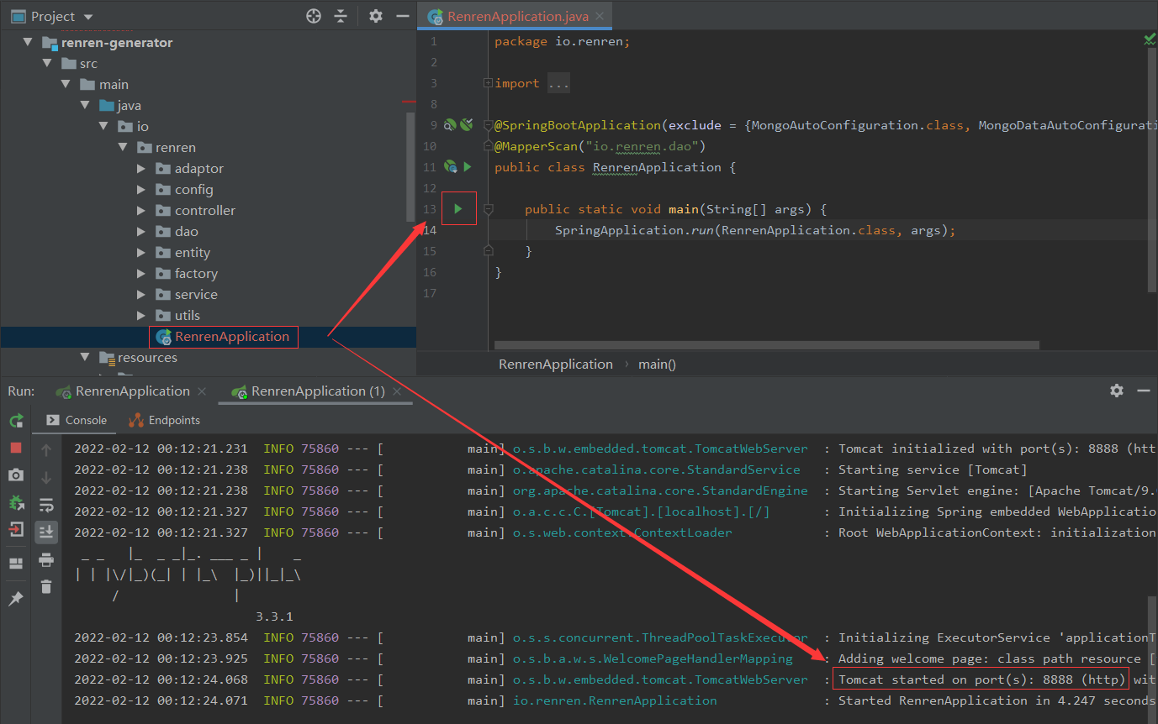Hide the Project tool window
This screenshot has width=1158, height=724.
[402, 16]
